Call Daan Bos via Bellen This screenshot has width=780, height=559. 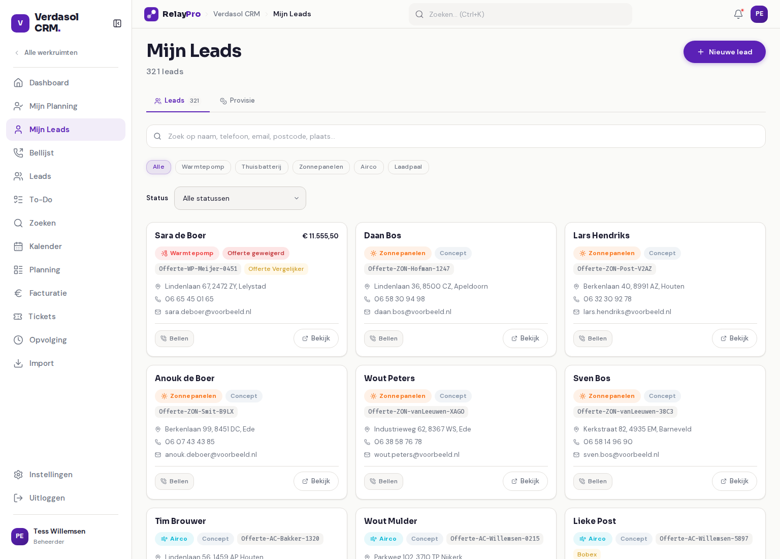[x=383, y=339]
